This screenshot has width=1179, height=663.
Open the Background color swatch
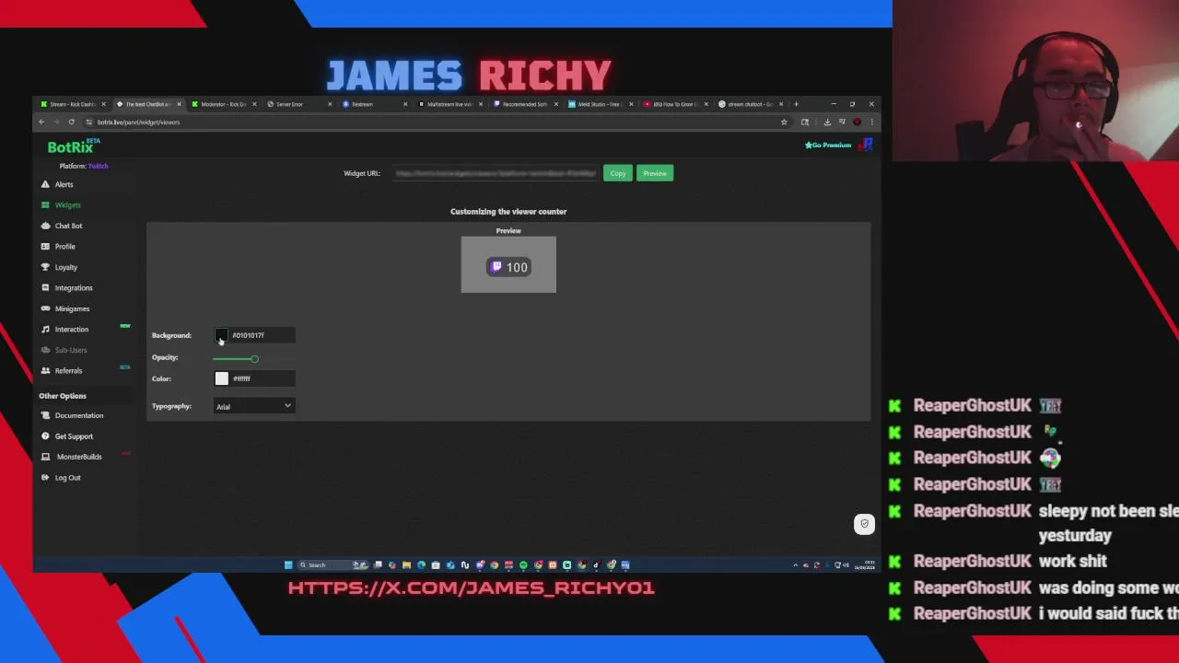coord(221,335)
